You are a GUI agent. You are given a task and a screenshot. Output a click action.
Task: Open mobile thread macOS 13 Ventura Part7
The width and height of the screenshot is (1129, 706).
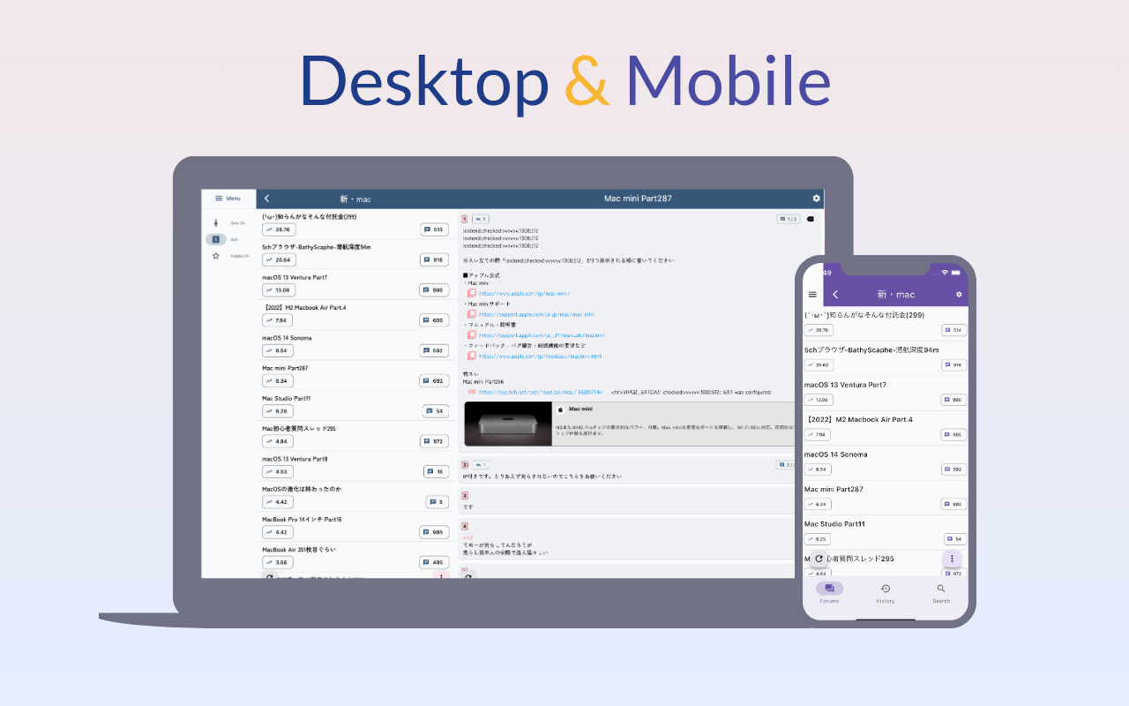[x=845, y=385]
